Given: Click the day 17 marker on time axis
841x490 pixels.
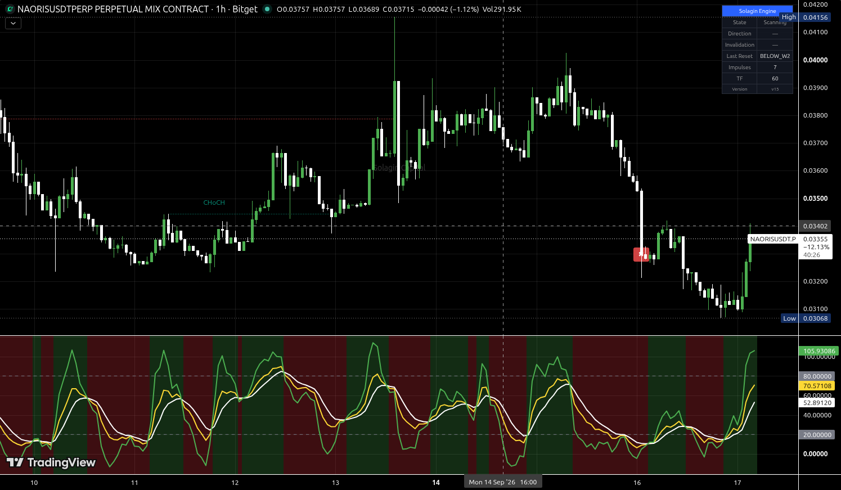Looking at the screenshot, I should pos(737,483).
